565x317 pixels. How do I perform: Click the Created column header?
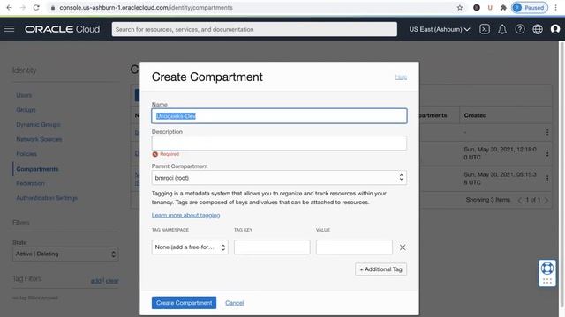pos(475,115)
